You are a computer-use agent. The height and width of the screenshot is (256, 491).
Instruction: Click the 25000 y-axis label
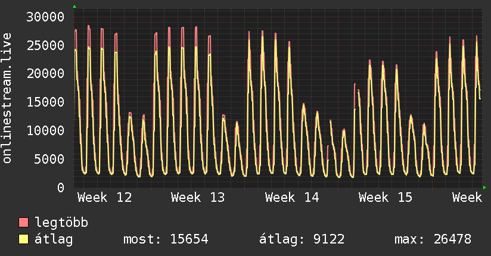[x=45, y=45]
